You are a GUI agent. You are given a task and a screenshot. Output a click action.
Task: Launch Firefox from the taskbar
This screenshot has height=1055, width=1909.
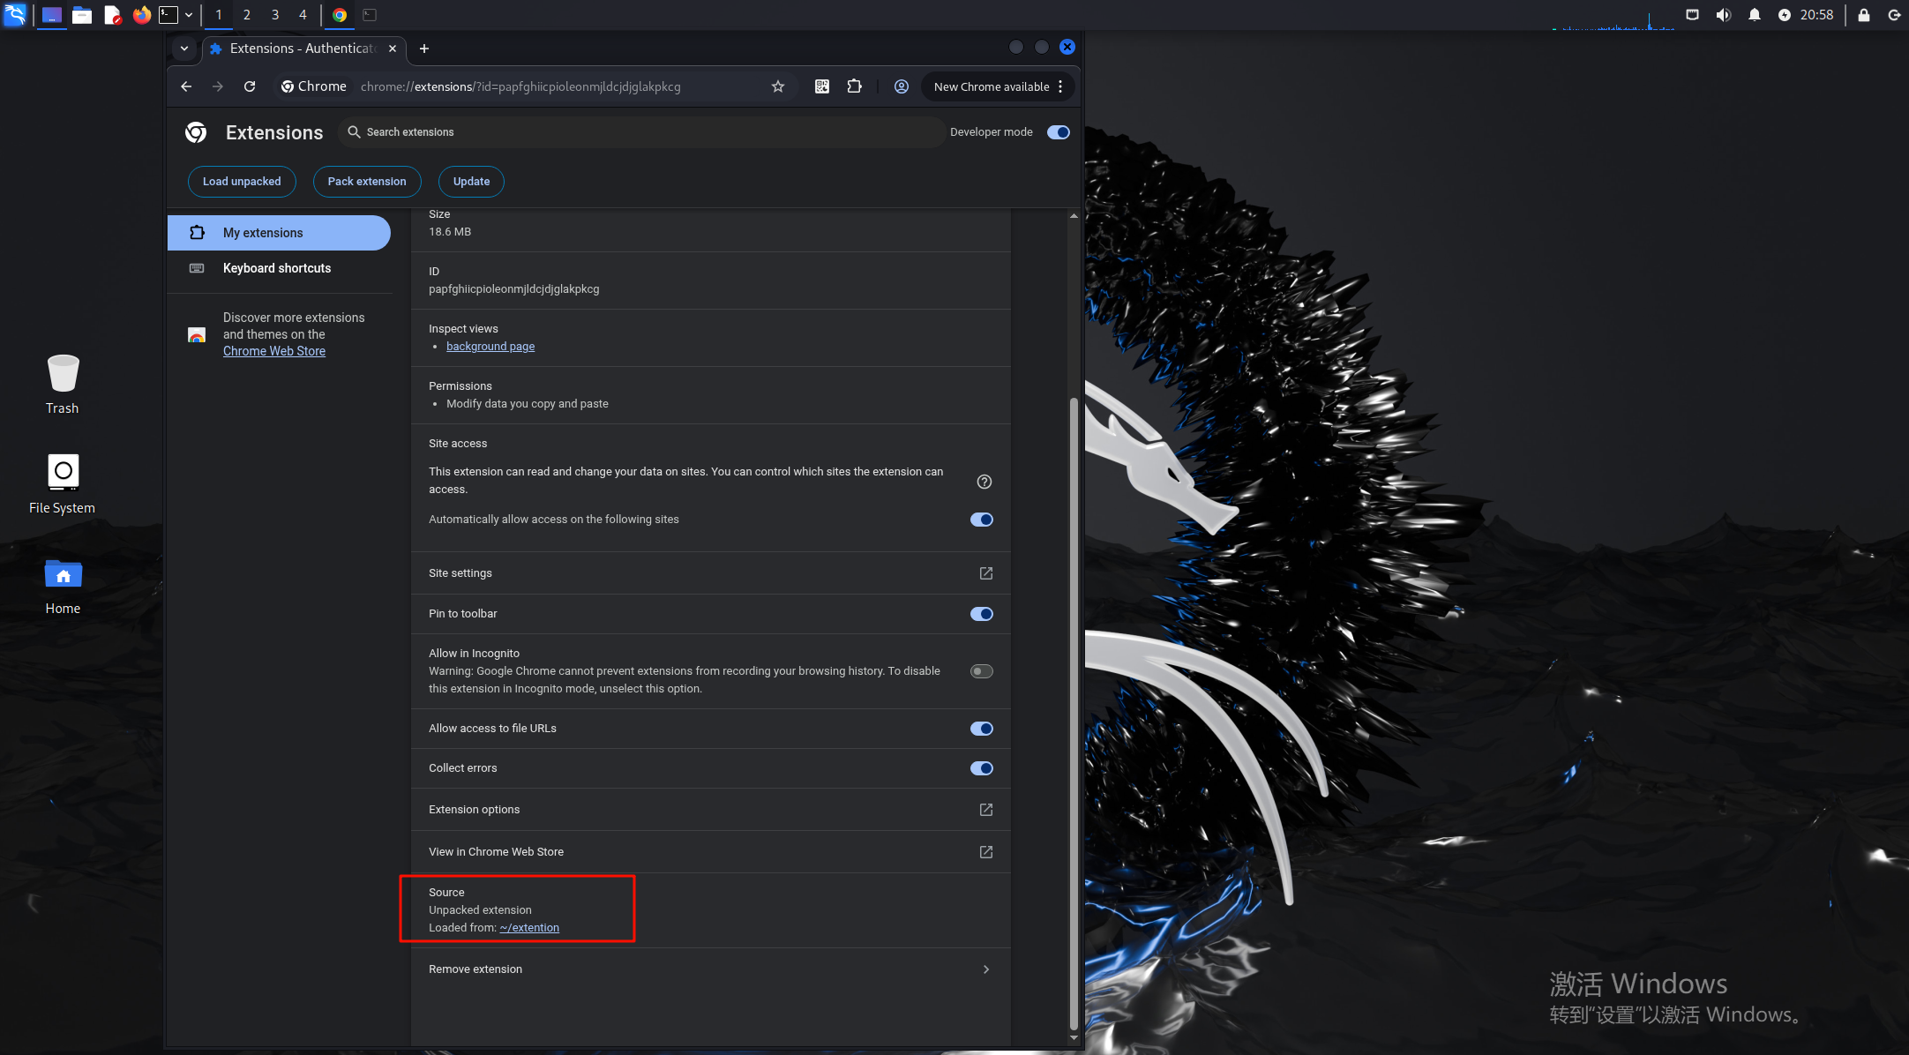tap(141, 15)
